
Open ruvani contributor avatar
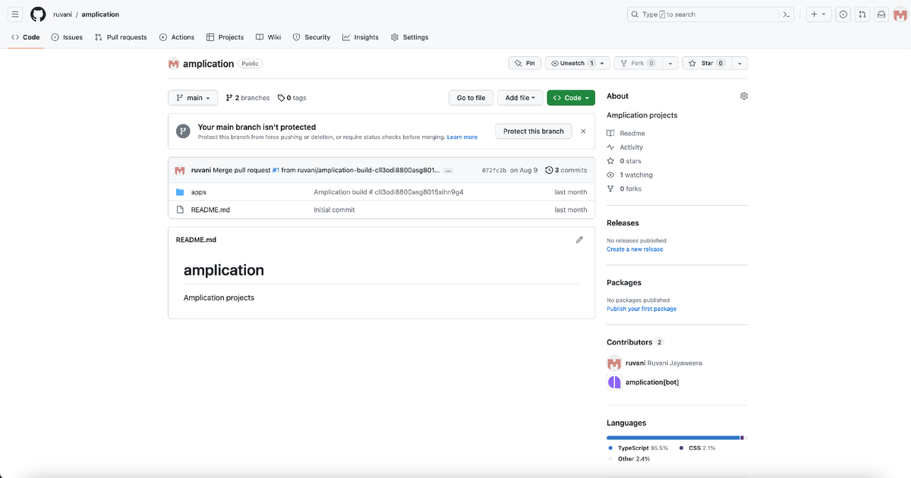tap(614, 363)
